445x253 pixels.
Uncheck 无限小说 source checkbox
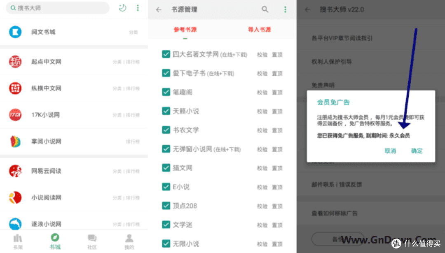point(166,244)
